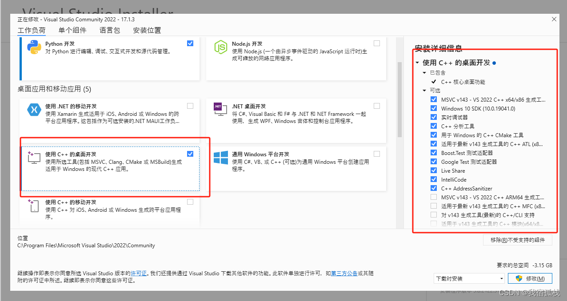567x301 pixels.
Task: Uncheck the Python development workload checkbox
Action: [x=190, y=44]
